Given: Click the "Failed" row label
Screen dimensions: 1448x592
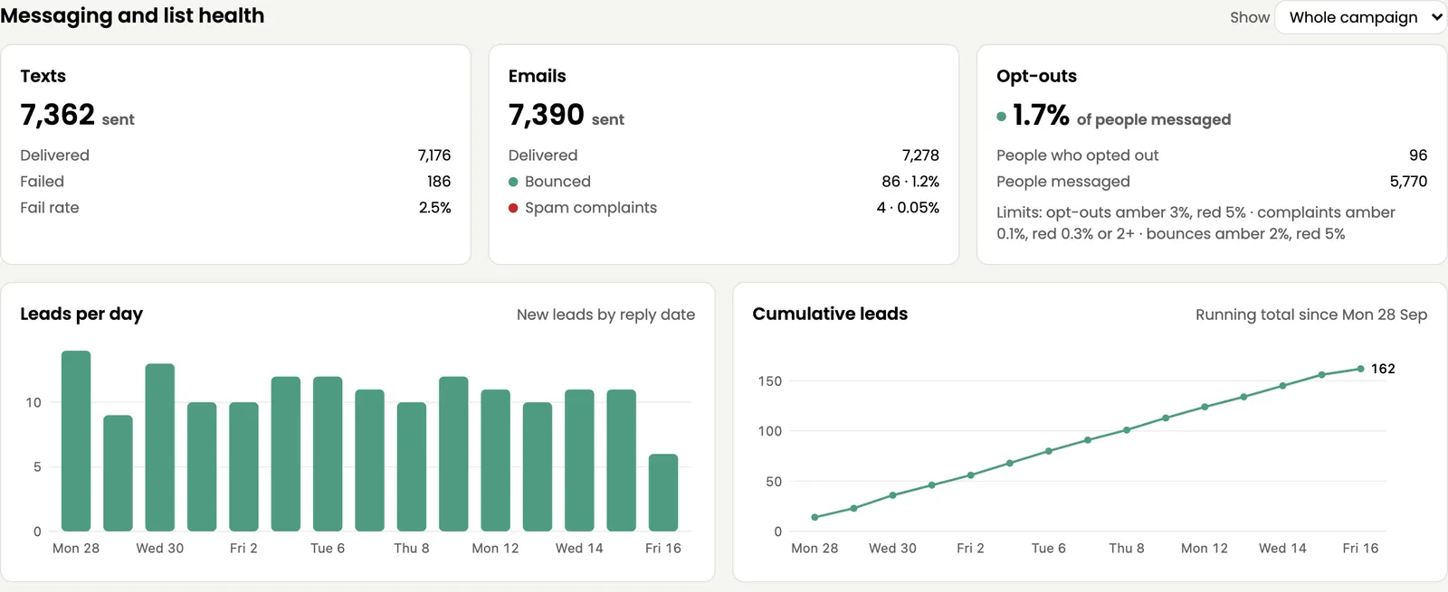Looking at the screenshot, I should coord(43,182).
